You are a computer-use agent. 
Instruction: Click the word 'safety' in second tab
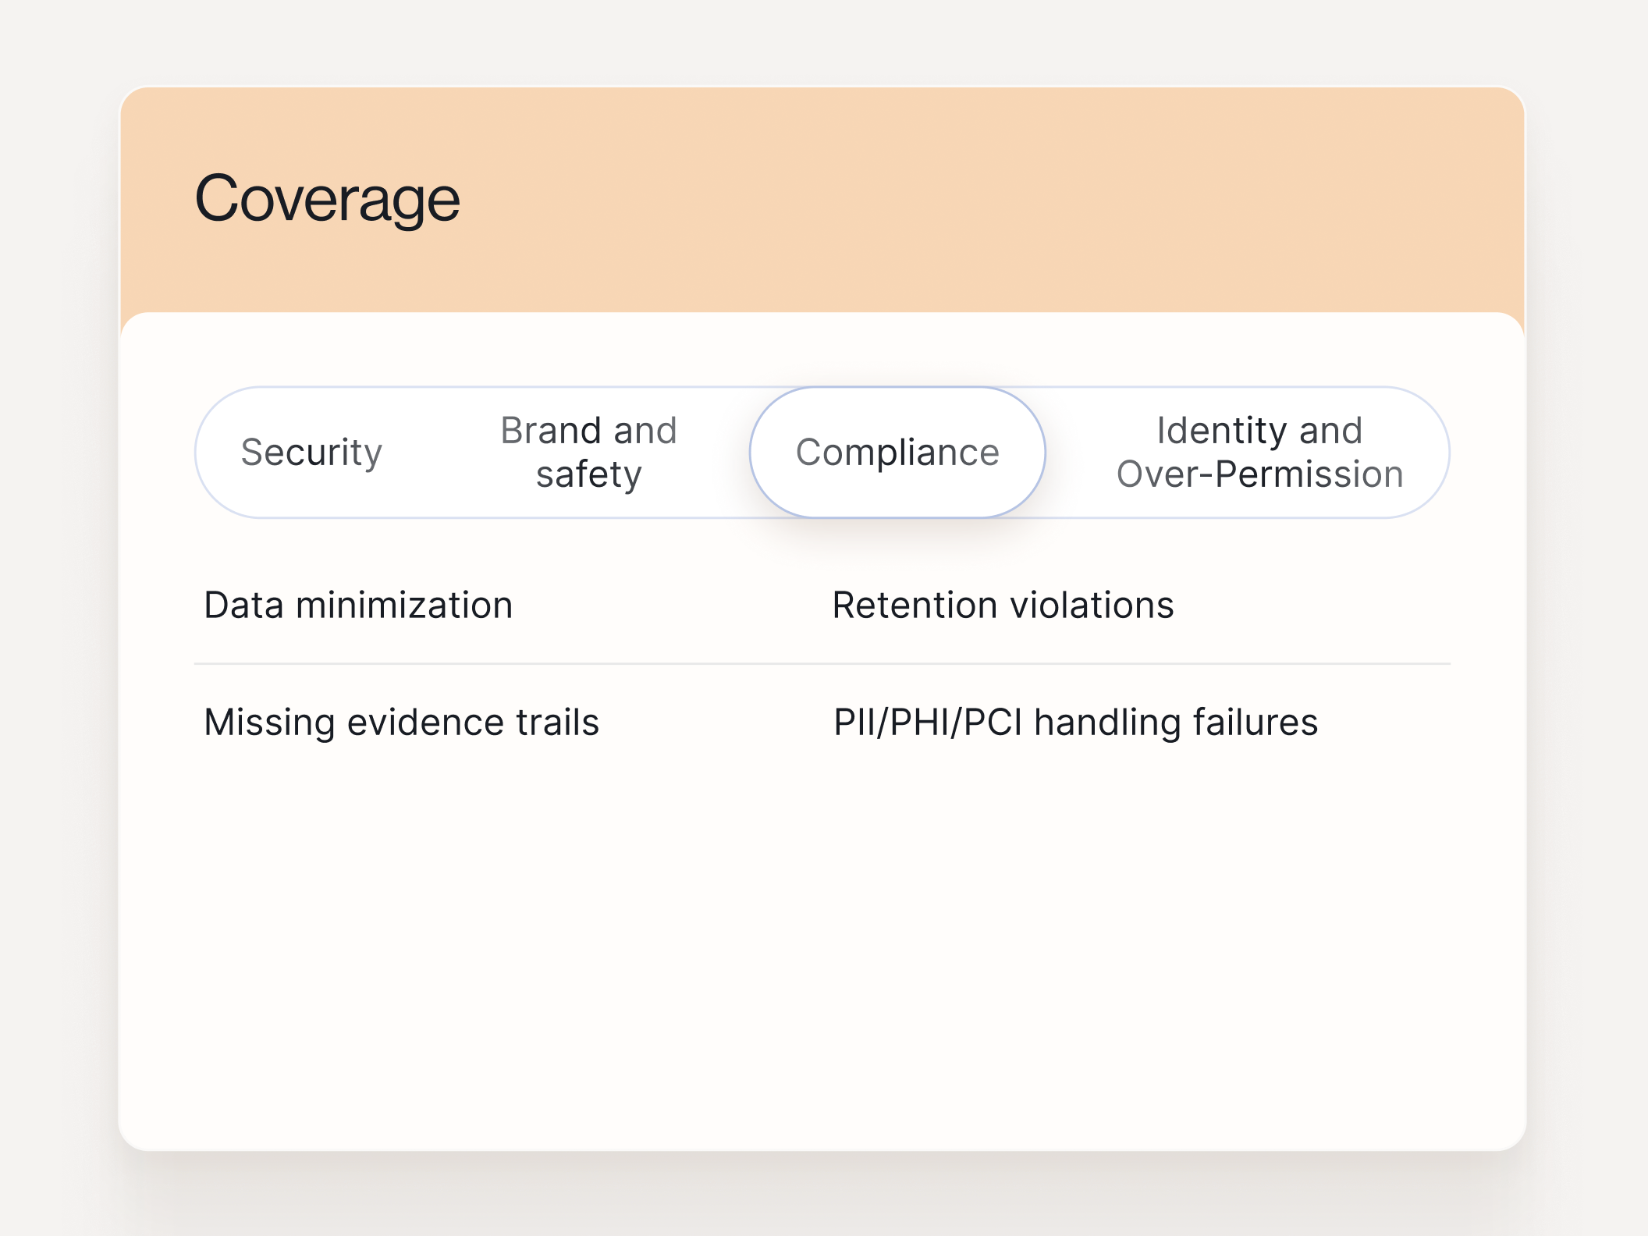tap(588, 475)
